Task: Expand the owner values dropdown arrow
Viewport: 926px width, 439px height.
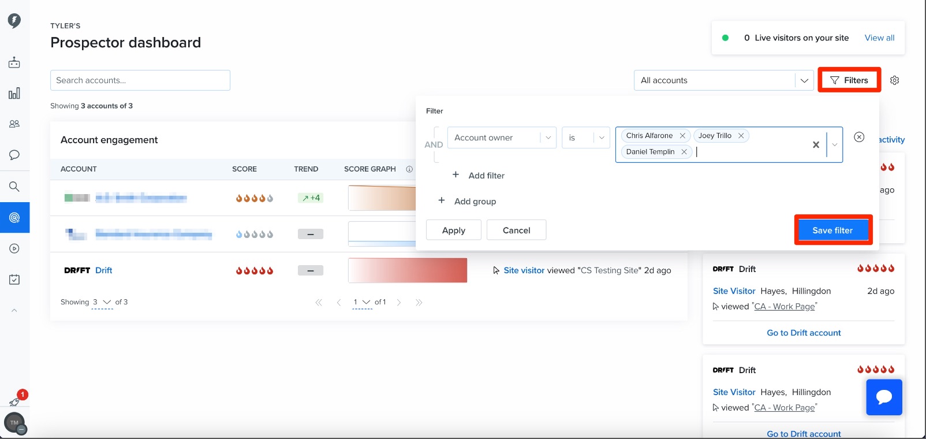Action: click(835, 145)
